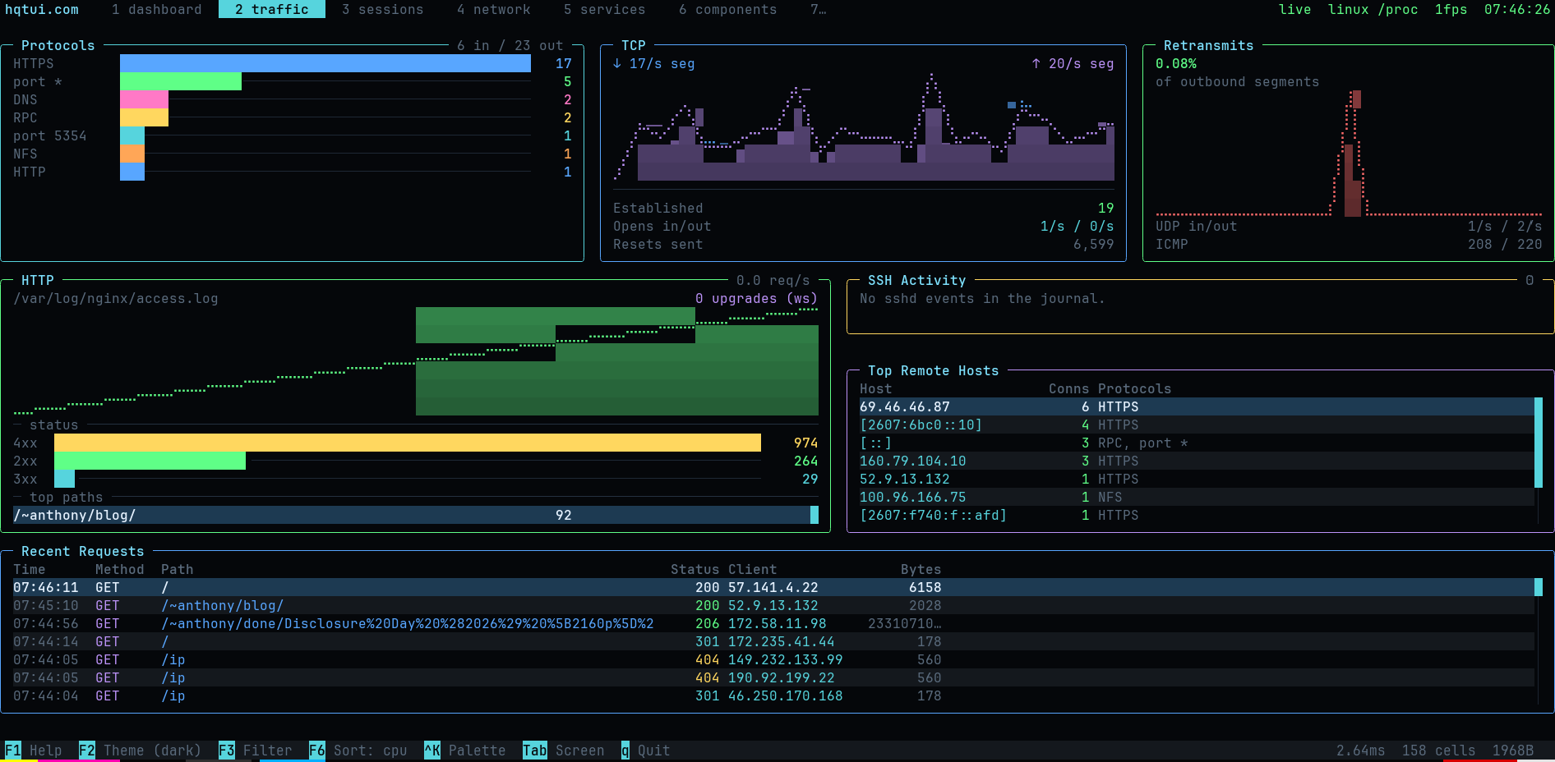Click the Retransmits spike graph
Screen dimensions: 1555x762
1349,154
